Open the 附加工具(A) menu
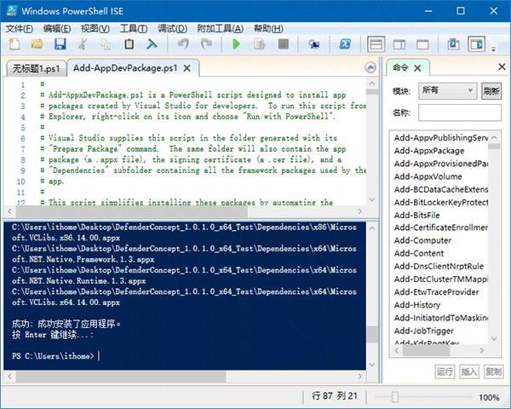Screen dimensions: 511x409 point(221,29)
